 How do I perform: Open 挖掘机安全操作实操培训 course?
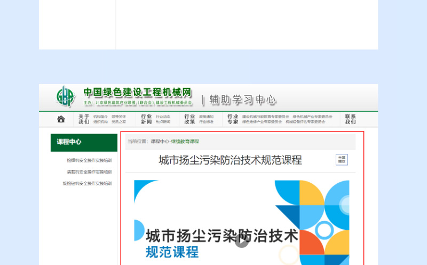[89, 160]
